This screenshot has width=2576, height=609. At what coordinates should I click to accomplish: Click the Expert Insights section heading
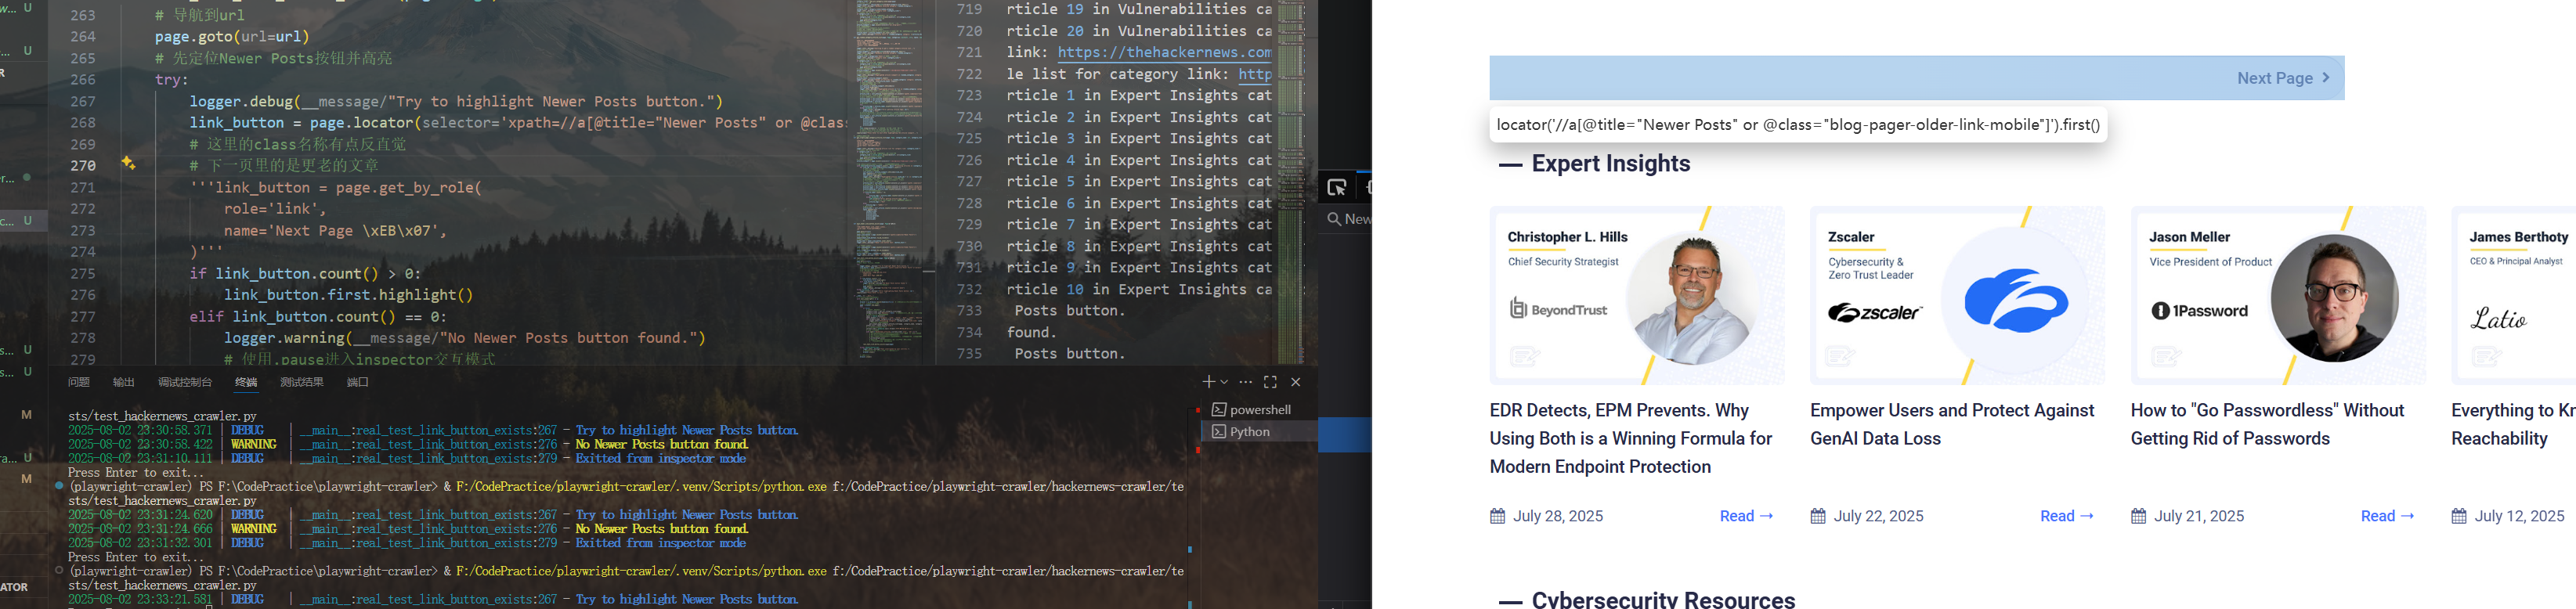[x=1610, y=164]
